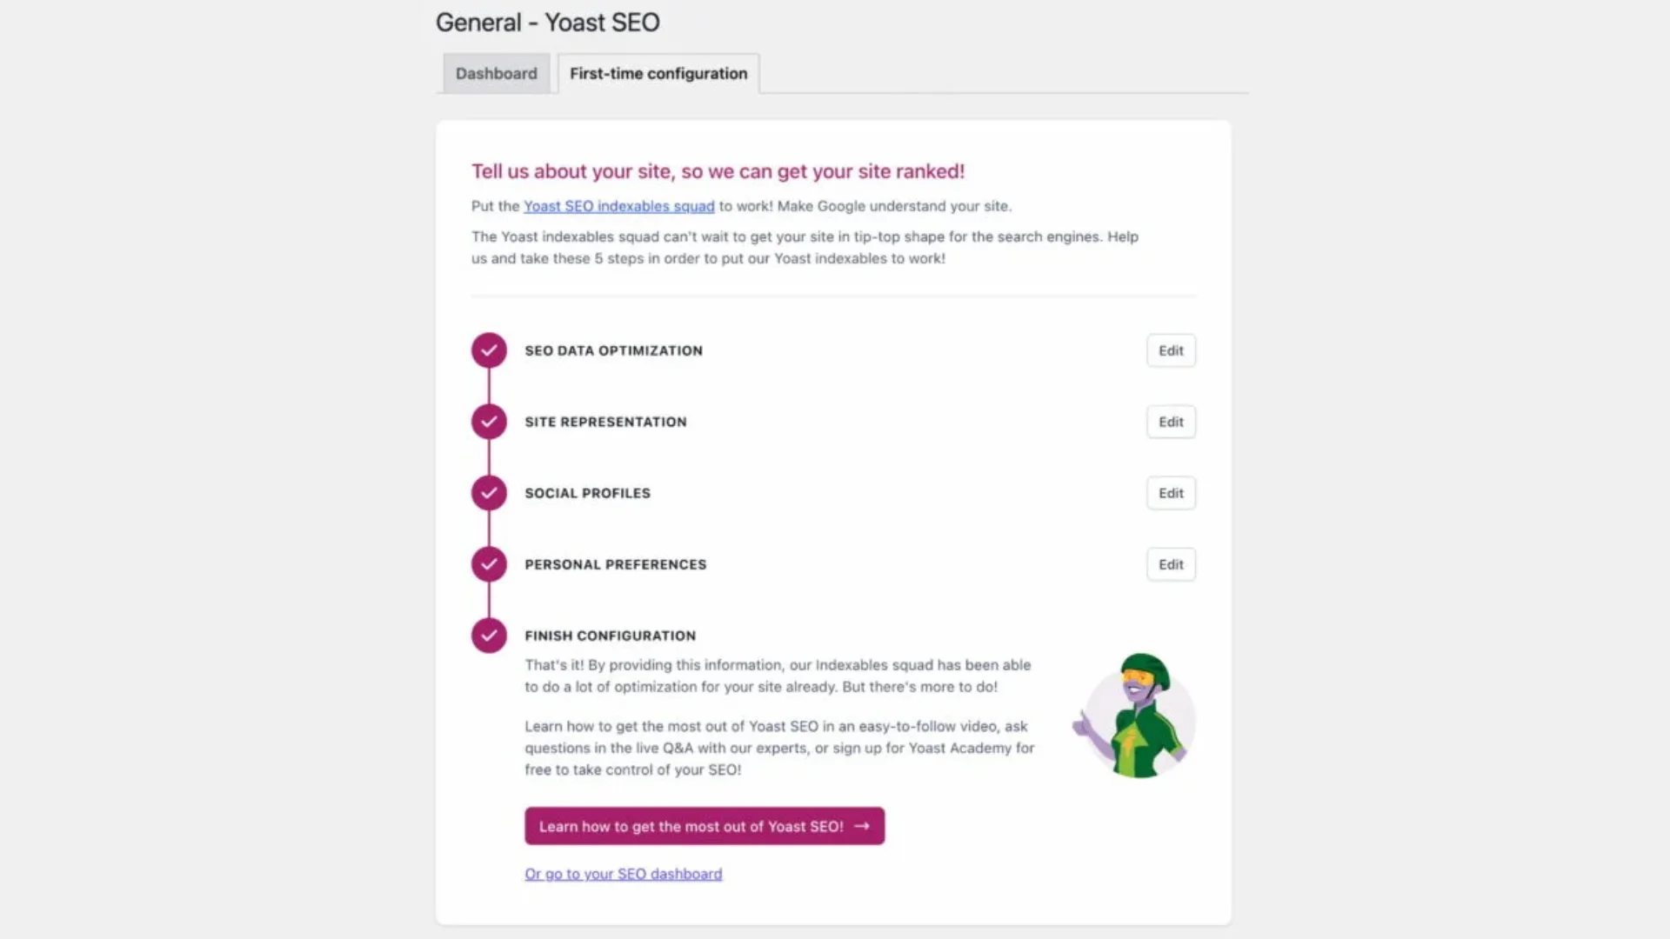Click Learn how to get the most out of Yoast SEO
1670x939 pixels.
pos(705,825)
